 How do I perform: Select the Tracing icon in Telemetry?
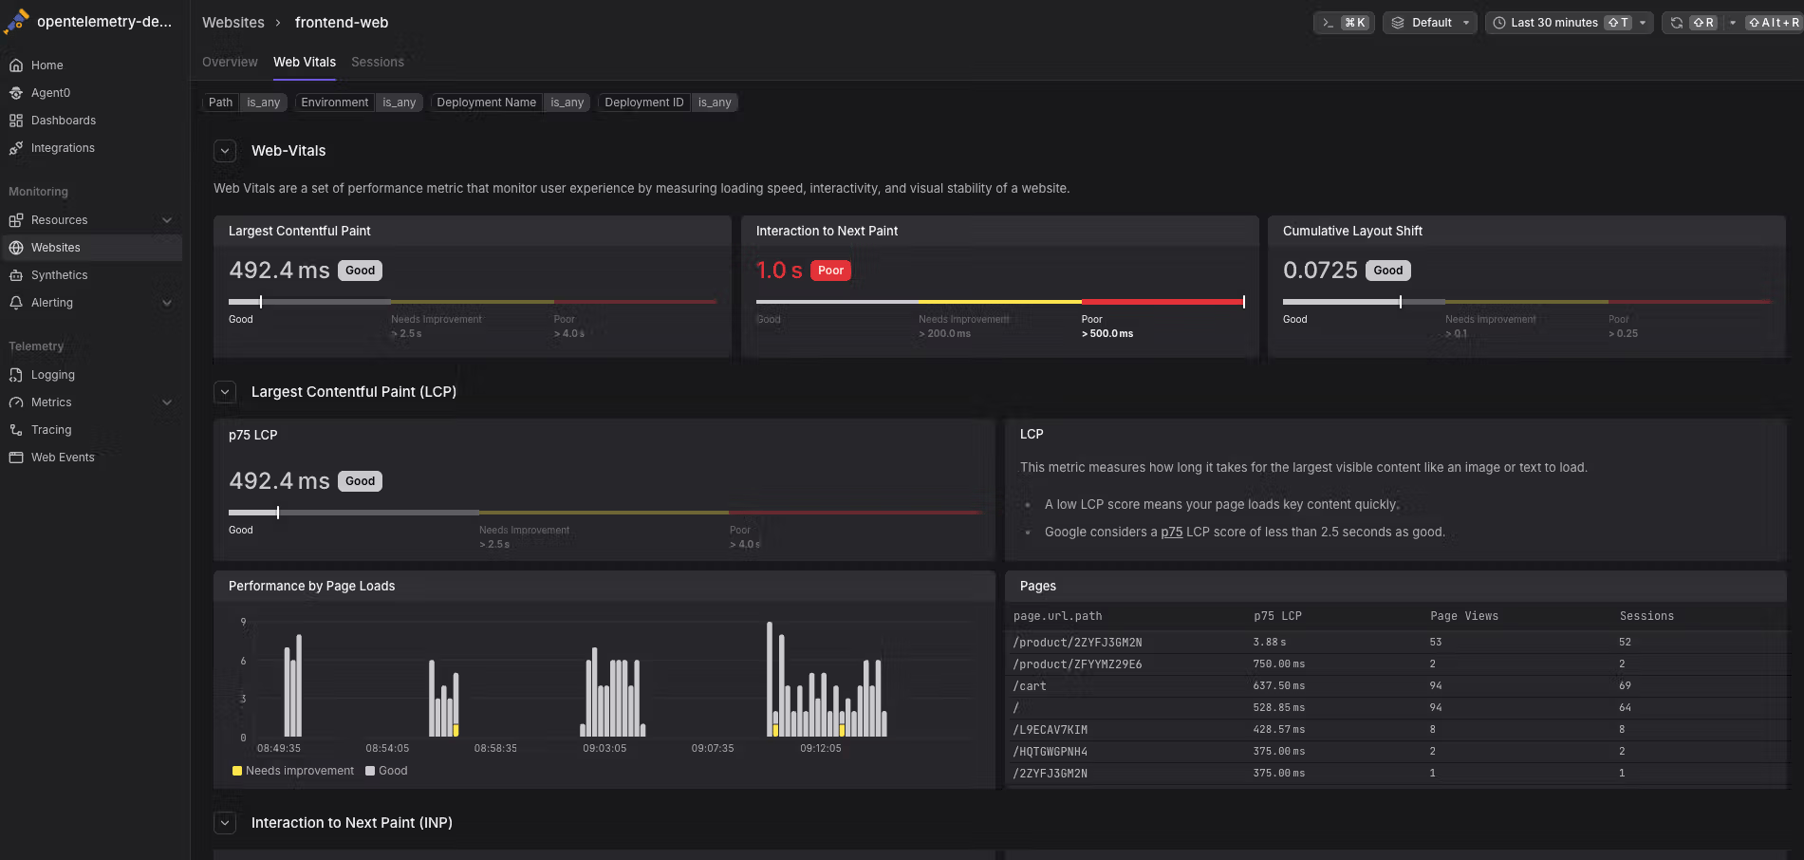pyautogui.click(x=16, y=429)
